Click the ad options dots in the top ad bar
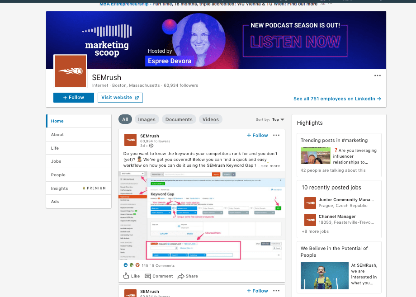The height and width of the screenshot is (297, 416). coord(330,4)
